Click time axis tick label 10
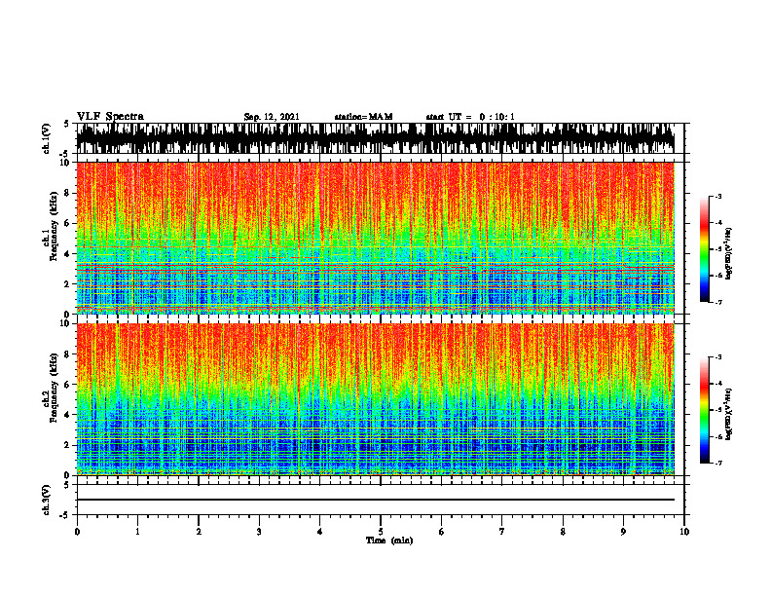This screenshot has height=596, width=771. click(x=684, y=532)
